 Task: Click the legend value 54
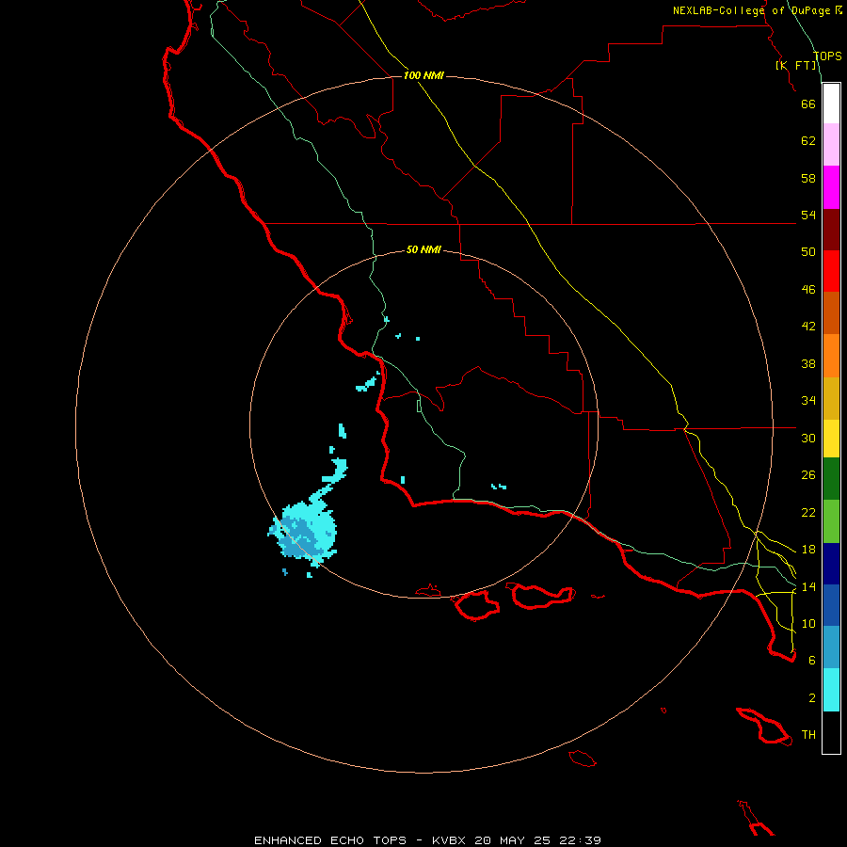pyautogui.click(x=808, y=215)
